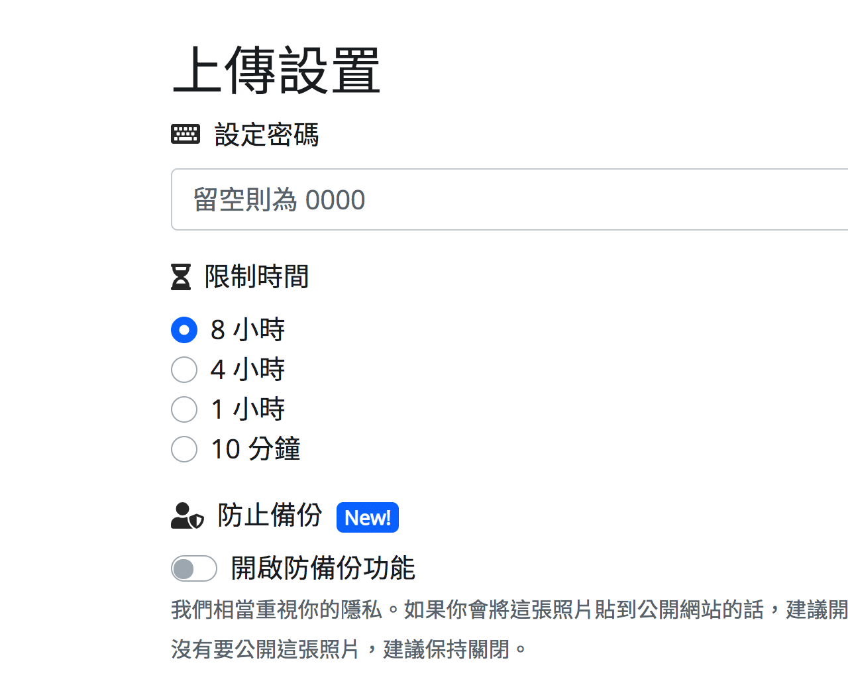This screenshot has height=689, width=848.
Task: Select the 4 小時 option
Action: tap(184, 370)
